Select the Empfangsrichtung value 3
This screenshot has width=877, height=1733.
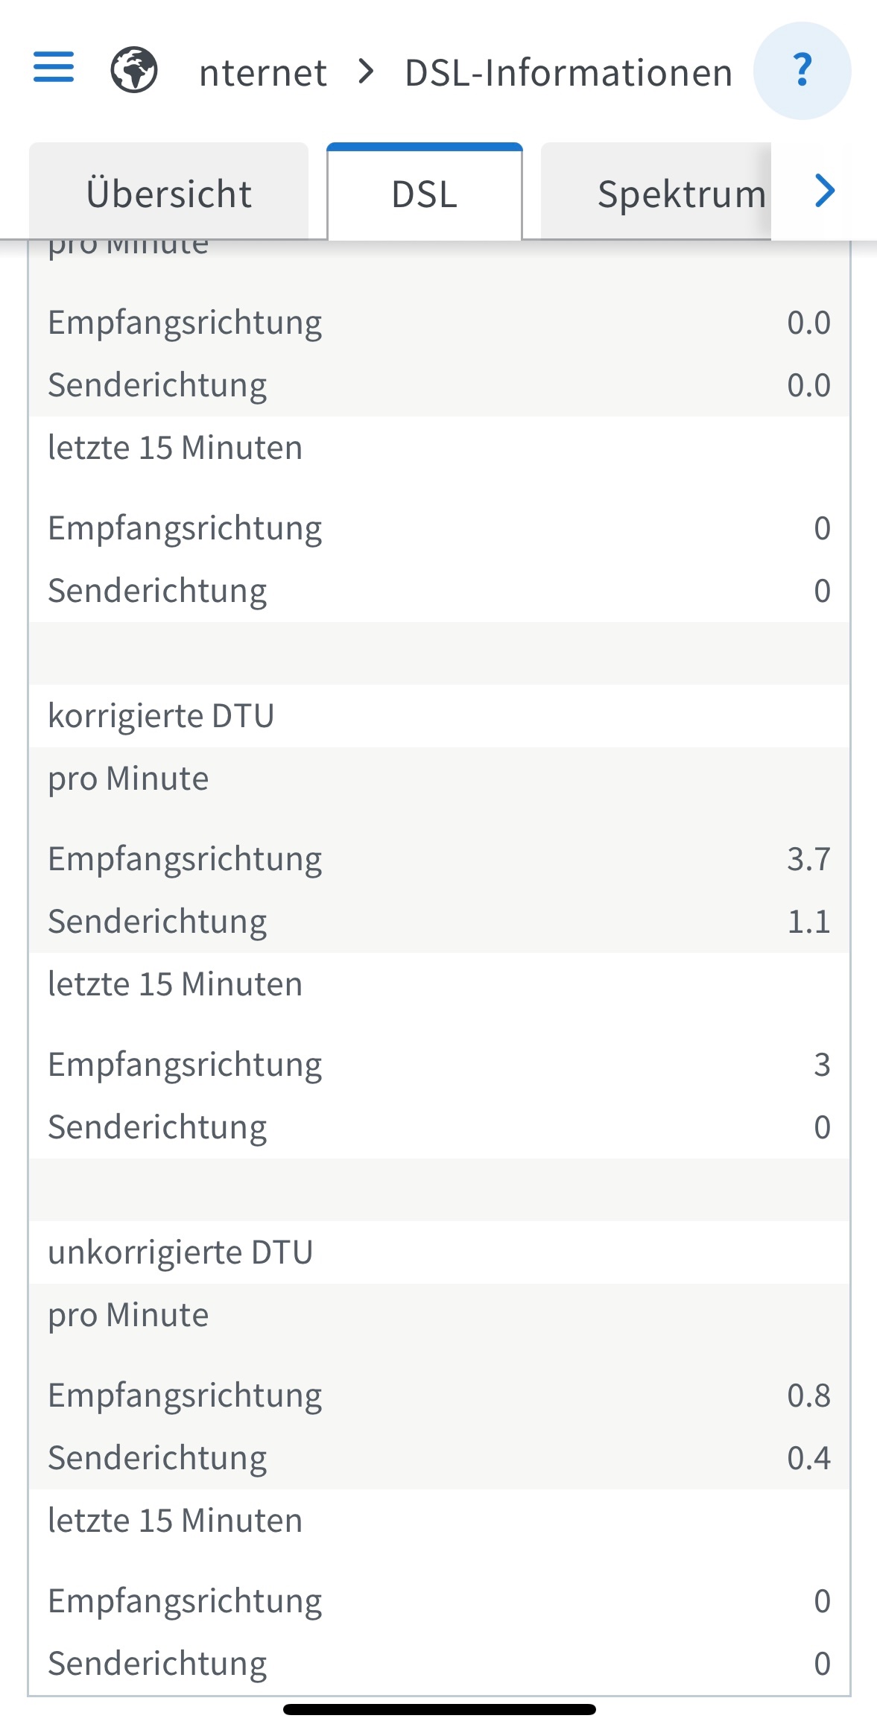(821, 1065)
